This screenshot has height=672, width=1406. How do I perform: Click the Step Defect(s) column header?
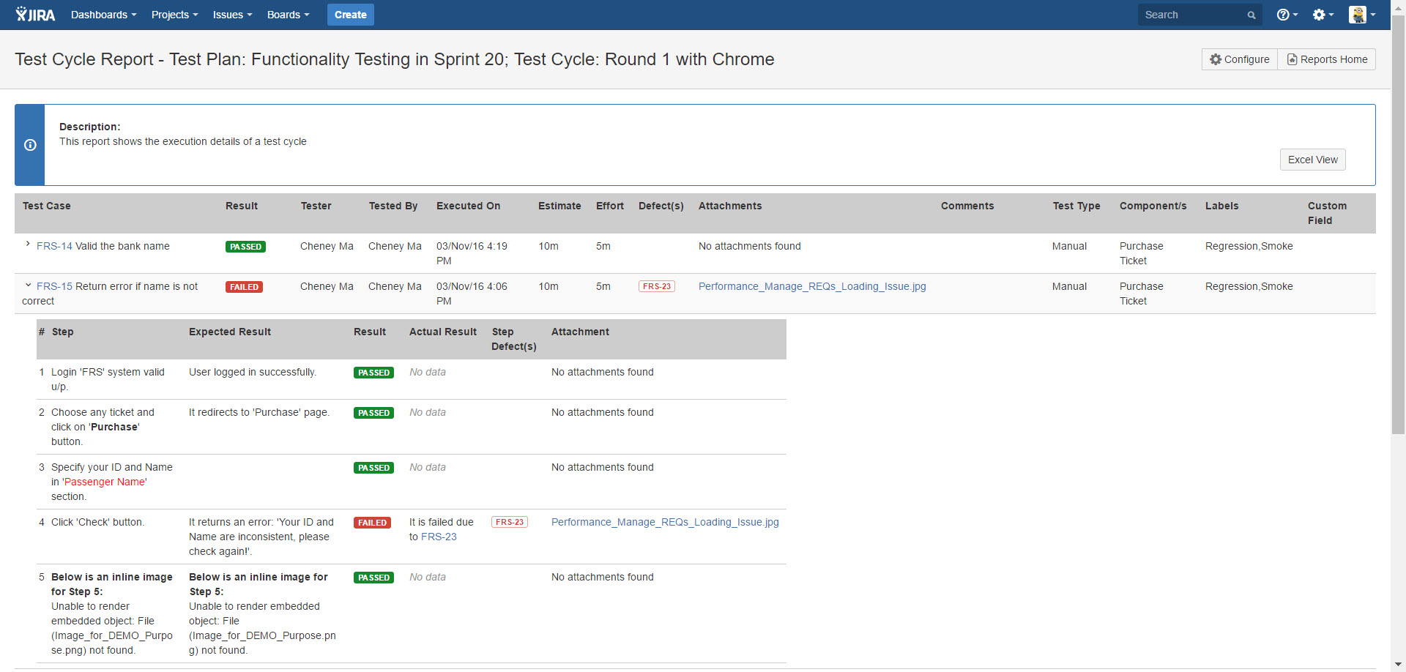click(514, 339)
